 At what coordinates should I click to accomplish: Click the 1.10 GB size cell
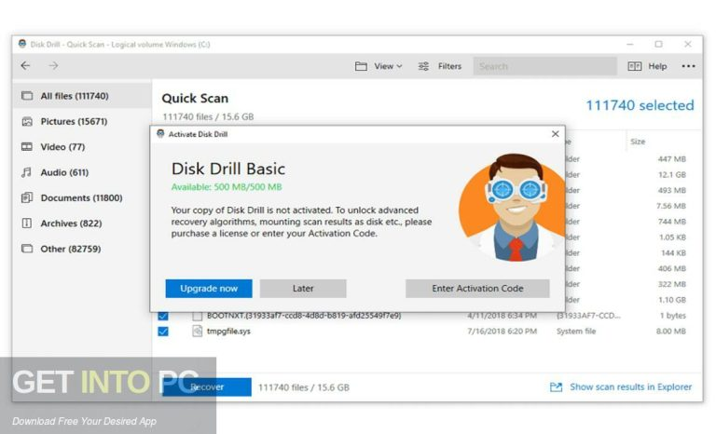(x=671, y=300)
